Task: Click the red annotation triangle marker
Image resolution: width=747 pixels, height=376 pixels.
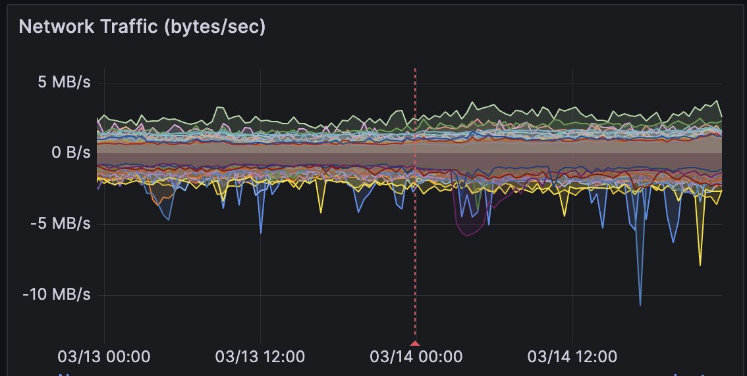Action: pos(414,342)
